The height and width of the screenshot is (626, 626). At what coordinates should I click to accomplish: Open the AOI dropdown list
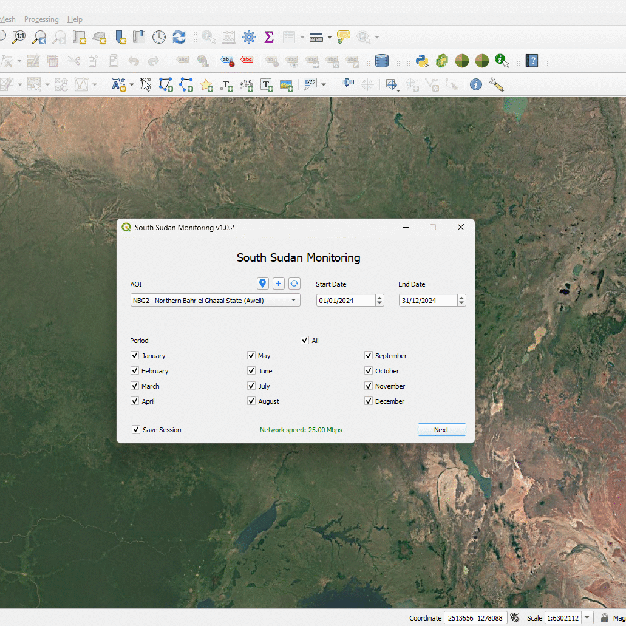(293, 301)
